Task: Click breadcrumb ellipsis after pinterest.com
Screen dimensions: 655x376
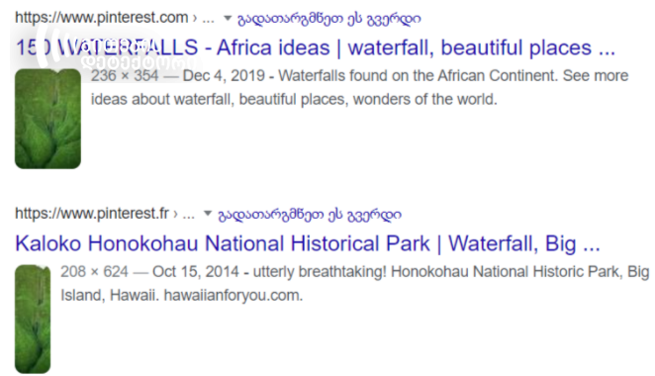Action: 208,20
